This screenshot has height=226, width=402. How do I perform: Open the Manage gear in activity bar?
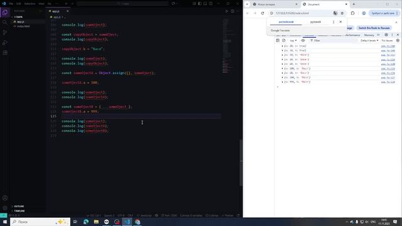click(x=5, y=208)
